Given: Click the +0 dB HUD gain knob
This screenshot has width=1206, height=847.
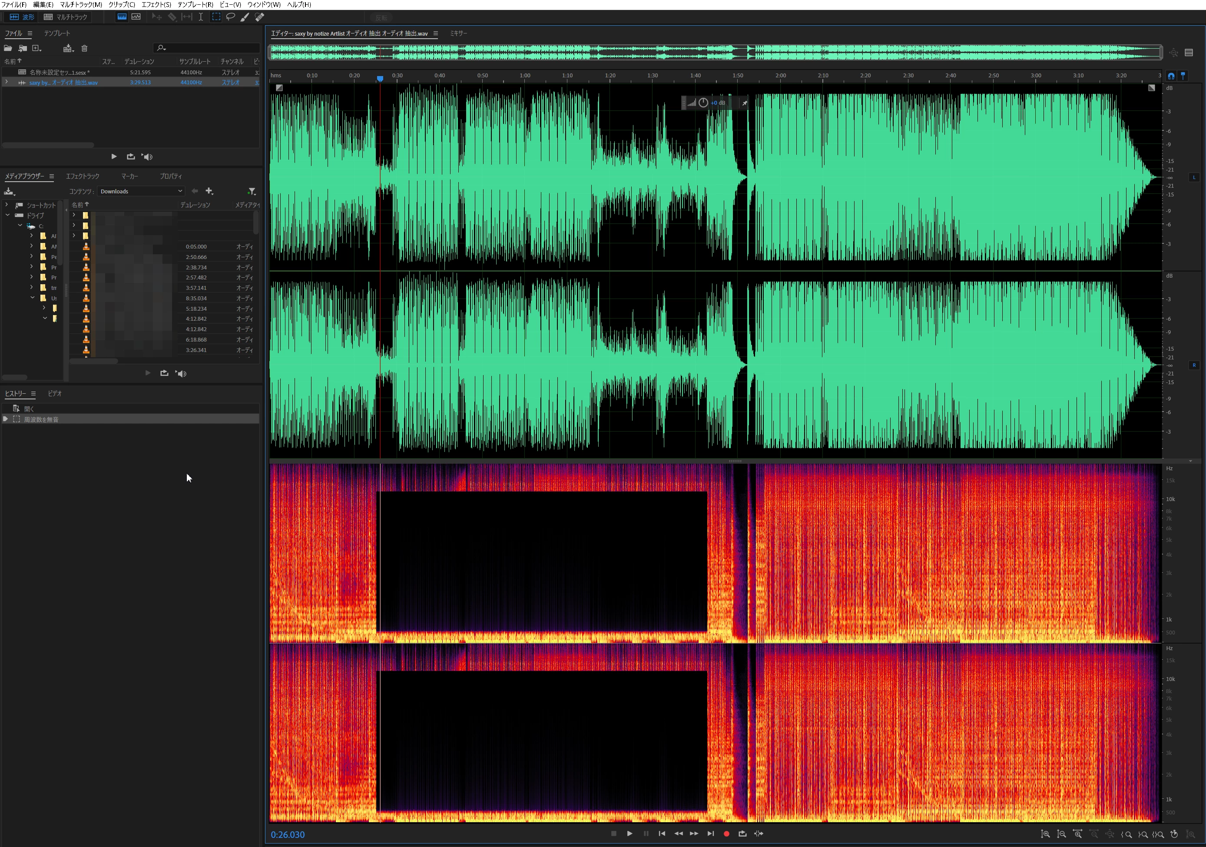Looking at the screenshot, I should click(x=703, y=103).
